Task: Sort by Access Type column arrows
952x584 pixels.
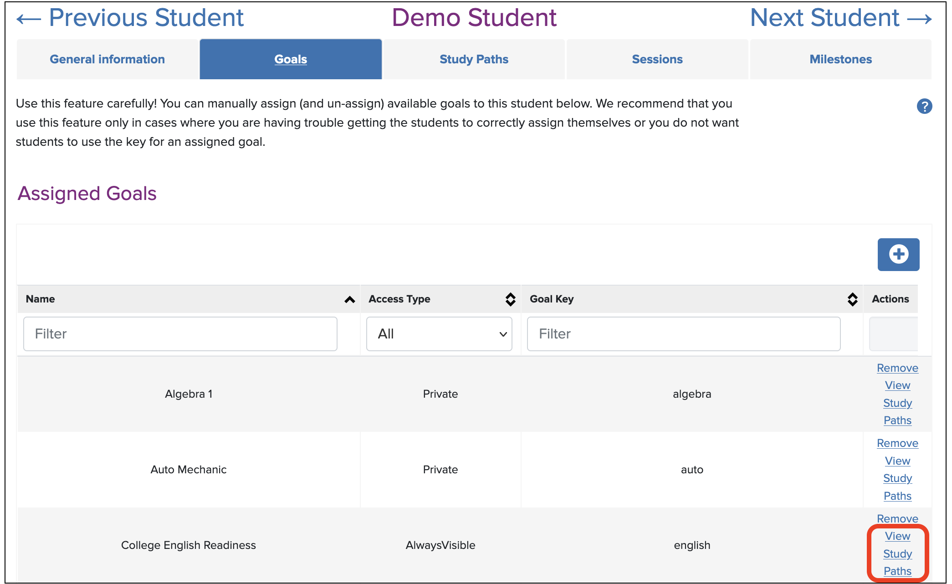Action: tap(510, 299)
